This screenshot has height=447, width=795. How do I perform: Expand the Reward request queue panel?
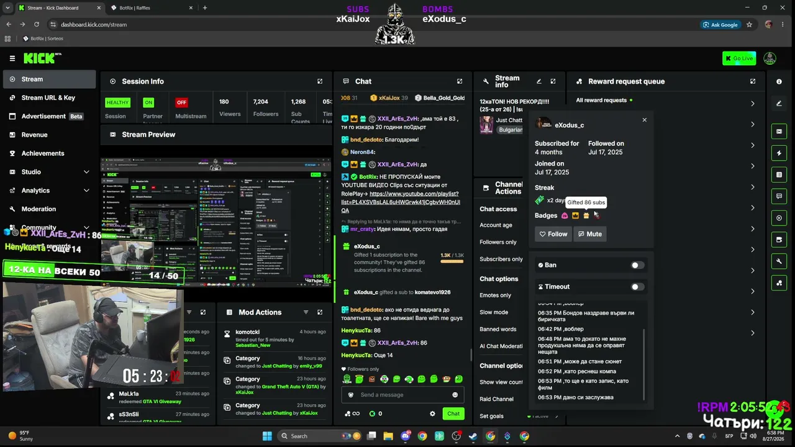pos(753,81)
